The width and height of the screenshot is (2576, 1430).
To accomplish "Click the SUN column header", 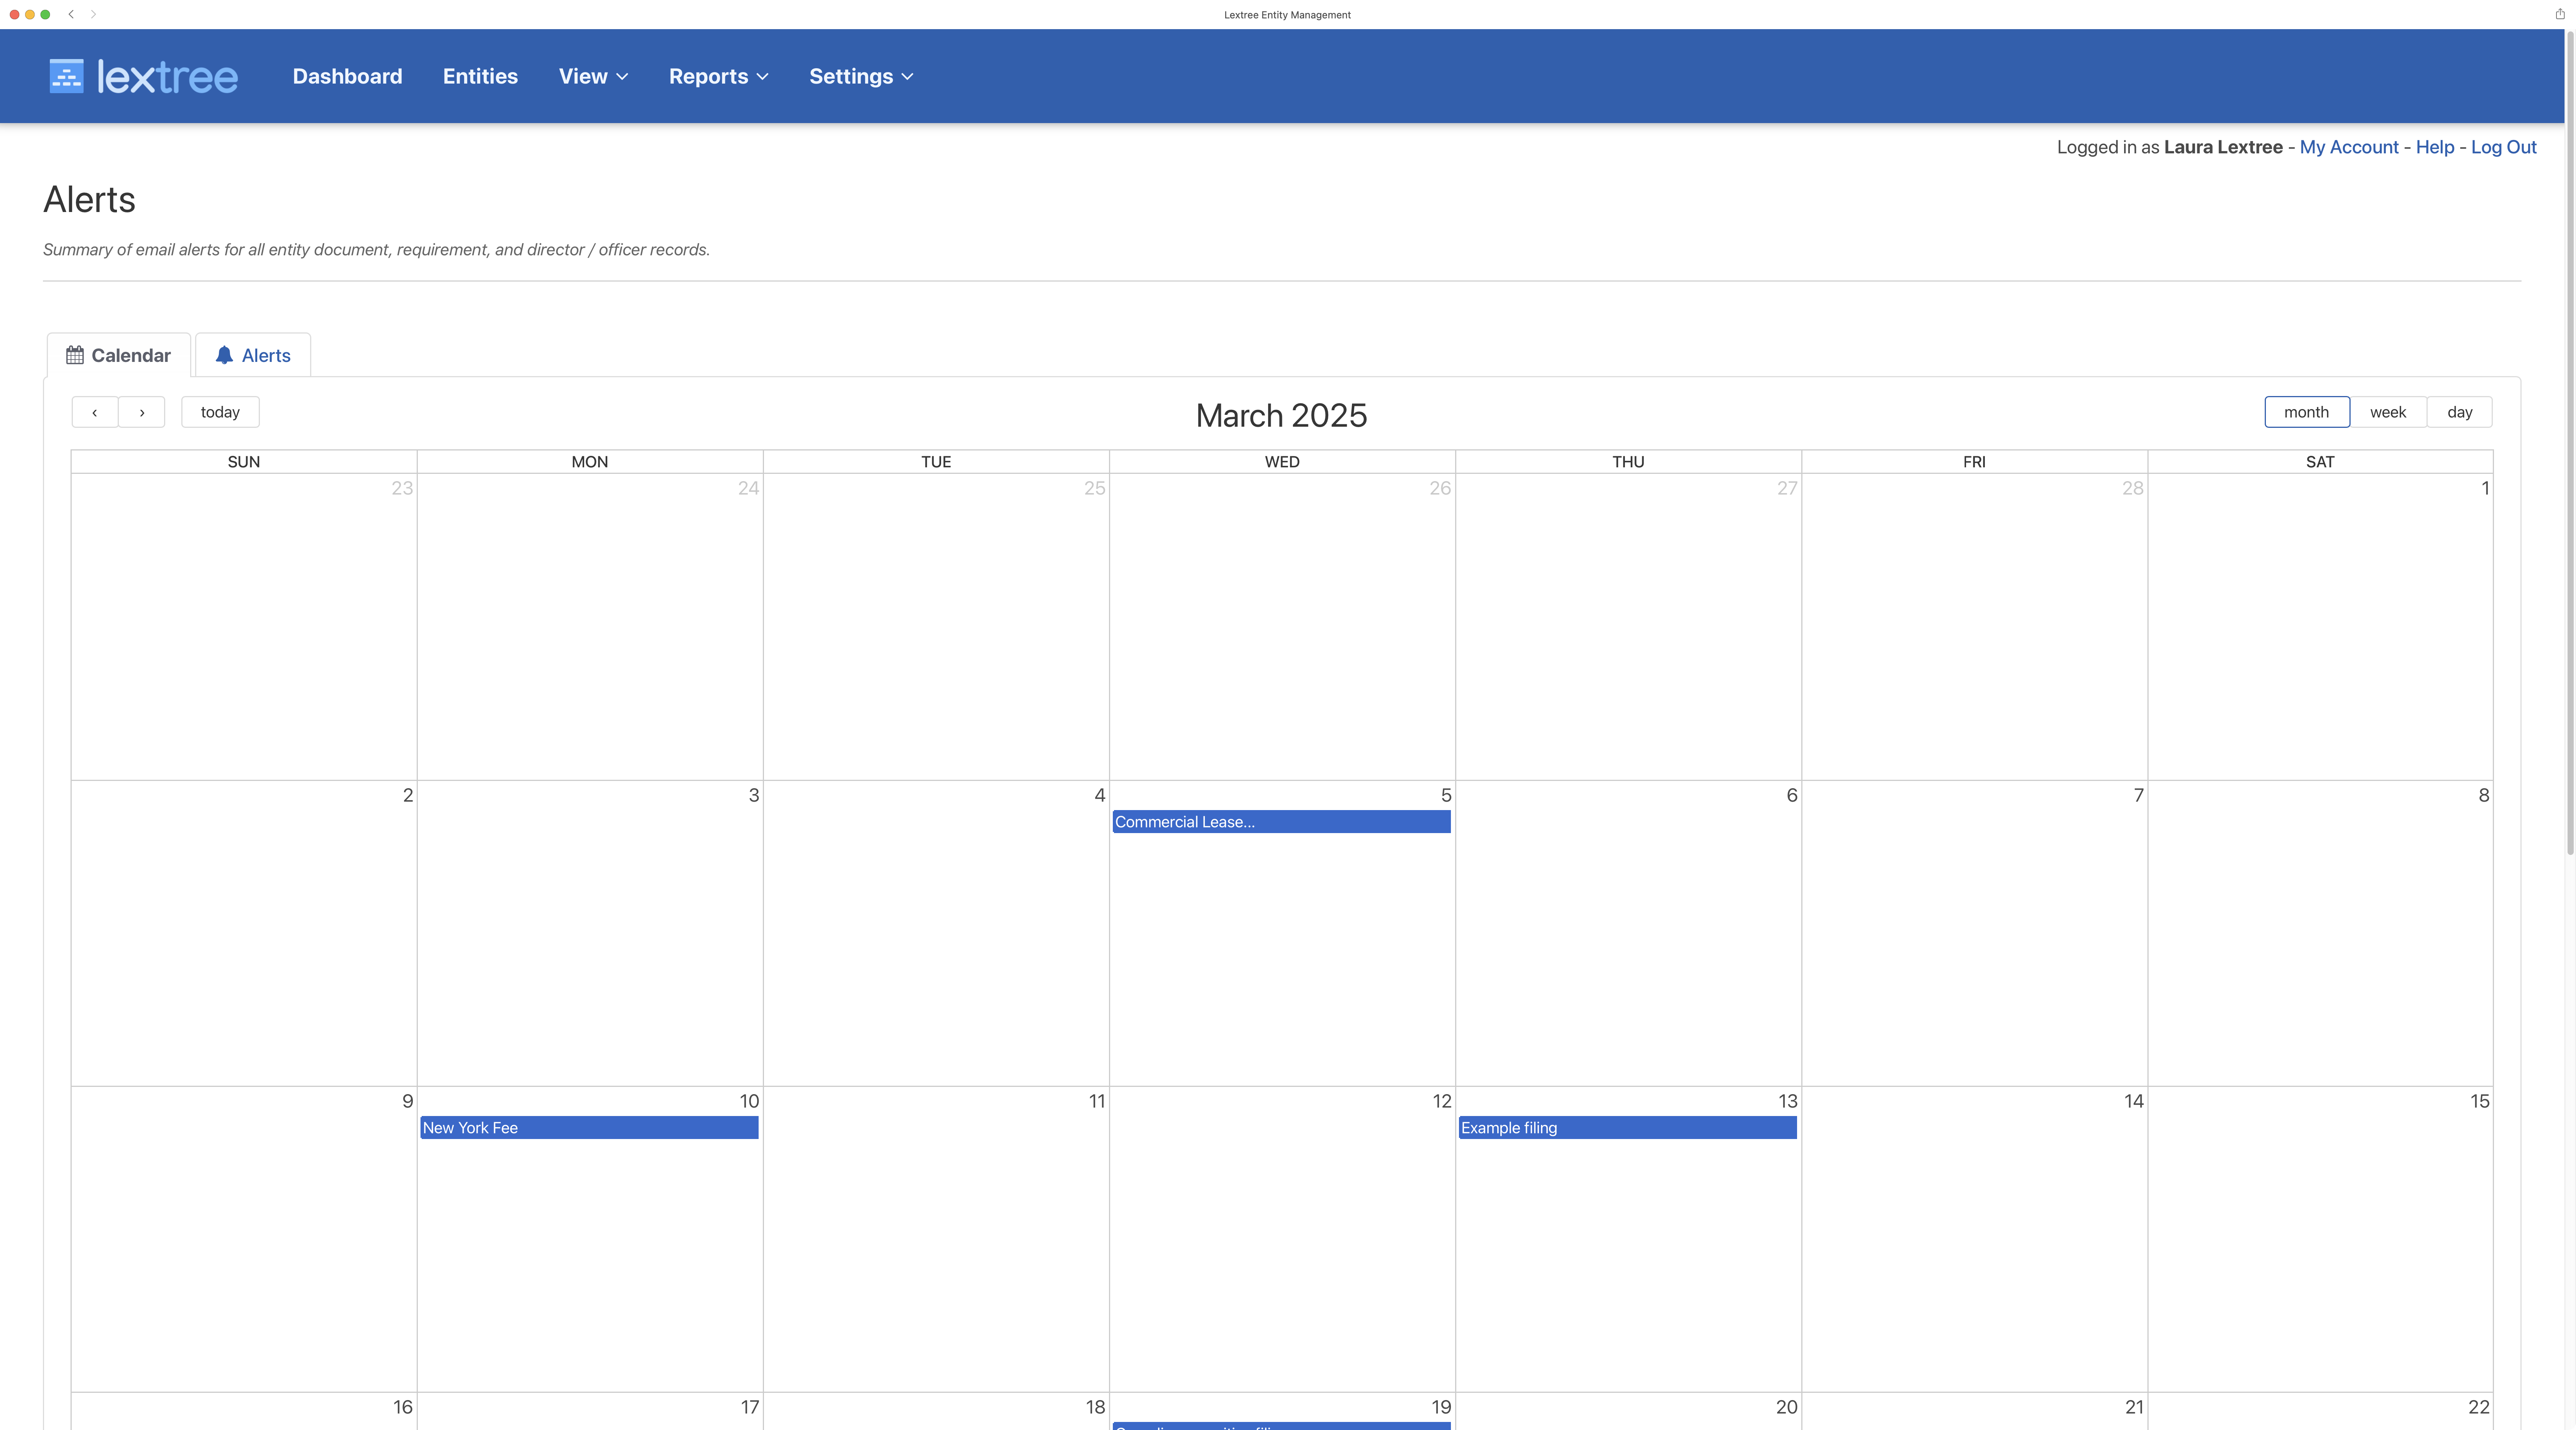I will tap(244, 462).
